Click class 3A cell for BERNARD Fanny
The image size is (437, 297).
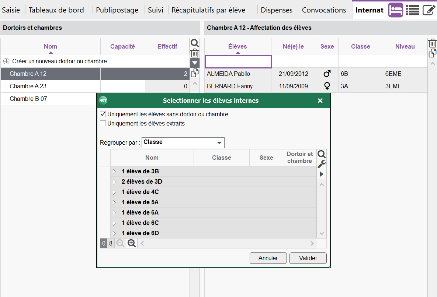[361, 86]
